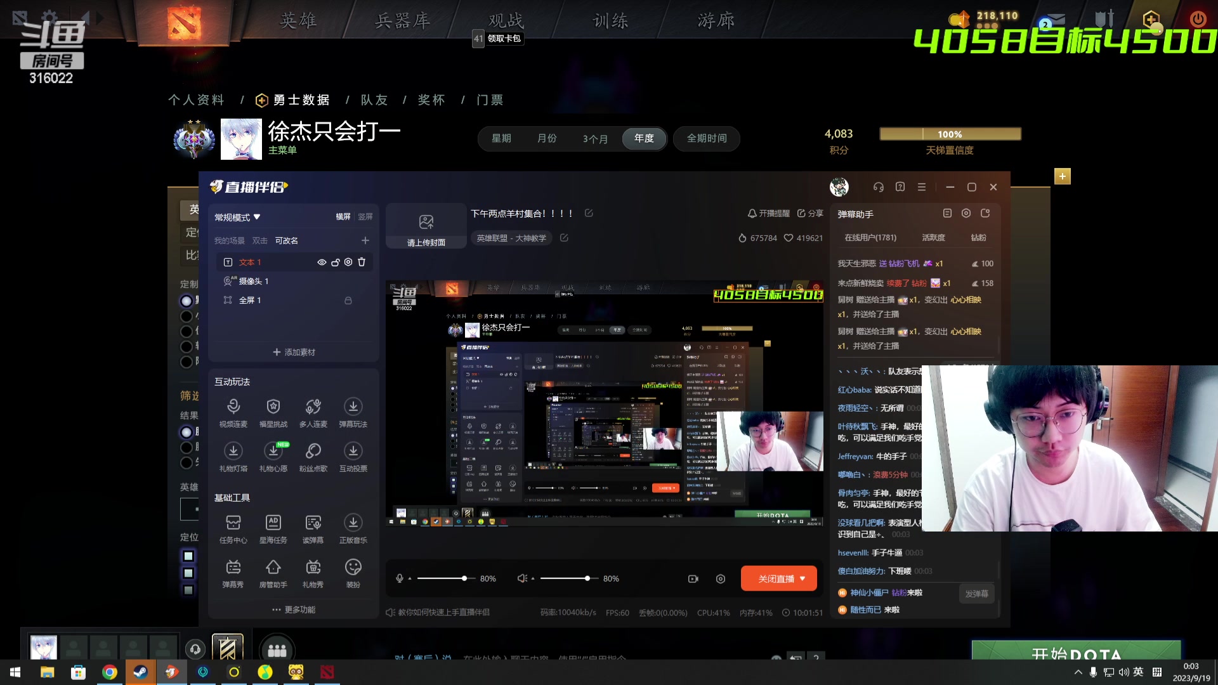Click pop-out icon in 弹幕助手 panel

(985, 213)
